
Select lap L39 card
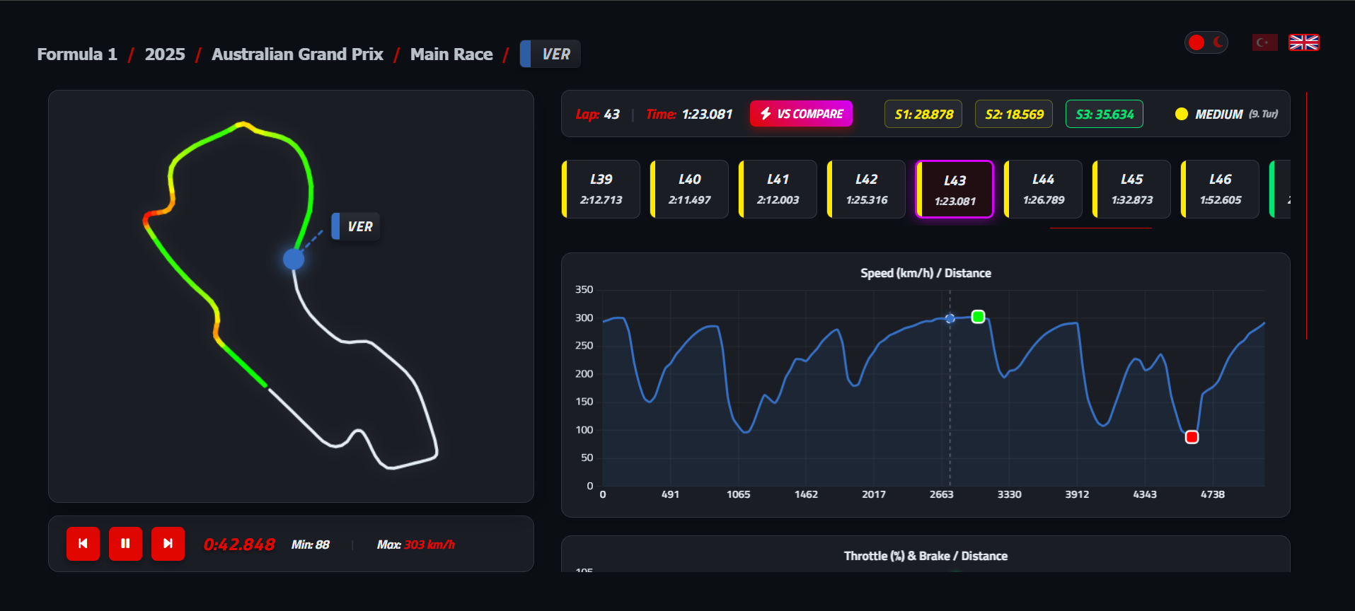point(601,190)
